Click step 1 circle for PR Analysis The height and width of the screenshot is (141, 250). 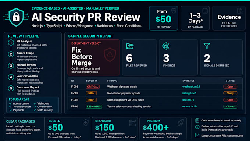pos(11,43)
